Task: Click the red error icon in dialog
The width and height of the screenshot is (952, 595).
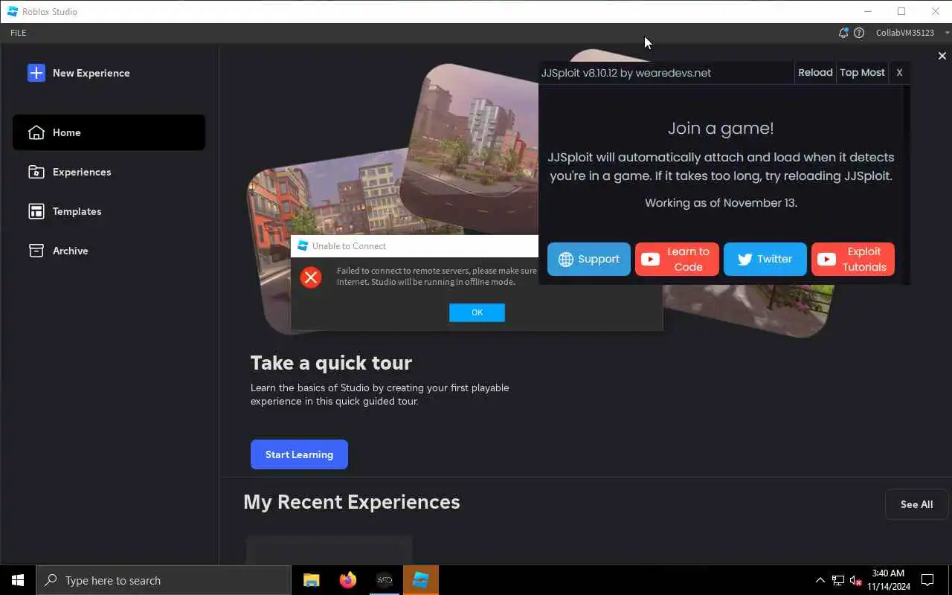Action: click(x=311, y=277)
